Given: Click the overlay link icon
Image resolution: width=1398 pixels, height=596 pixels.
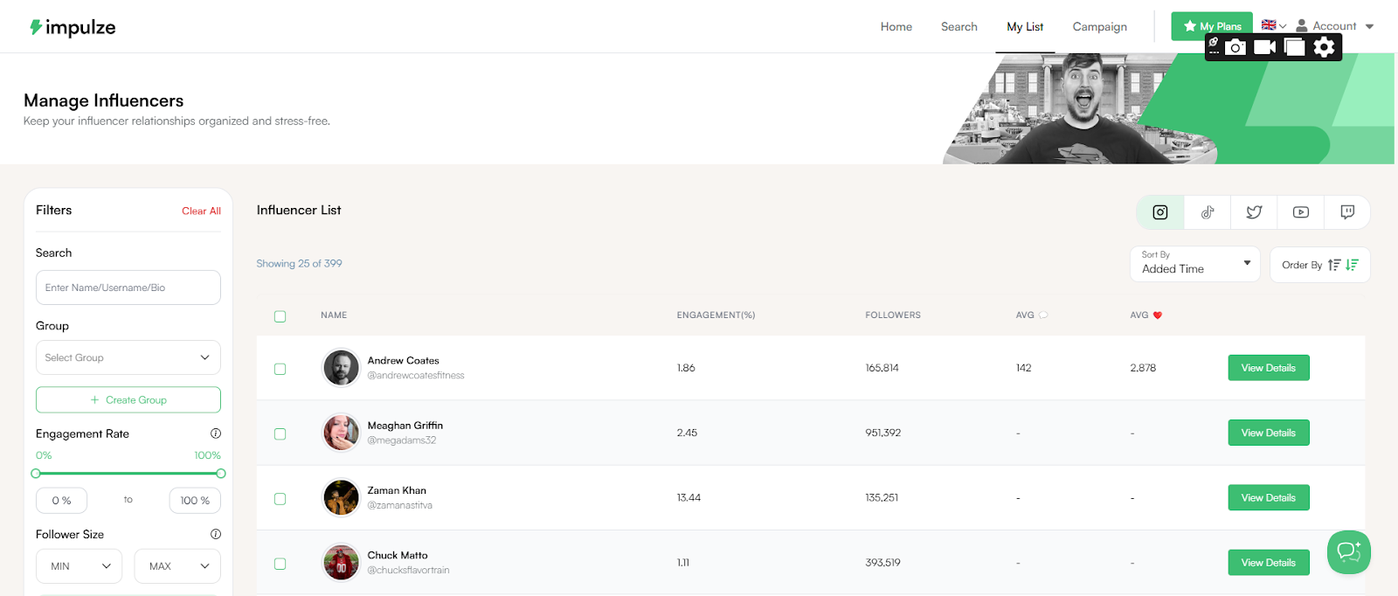Looking at the screenshot, I should (x=1214, y=42).
